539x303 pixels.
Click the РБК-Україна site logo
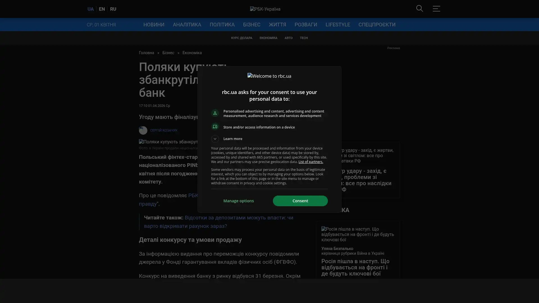tap(265, 9)
